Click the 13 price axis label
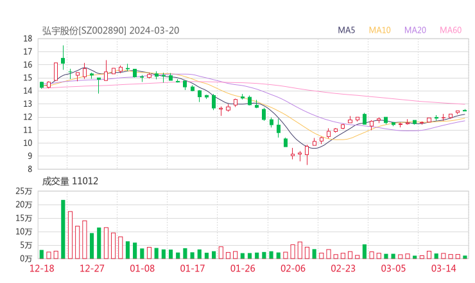The height and width of the screenshot is (283, 475). [x=28, y=104]
